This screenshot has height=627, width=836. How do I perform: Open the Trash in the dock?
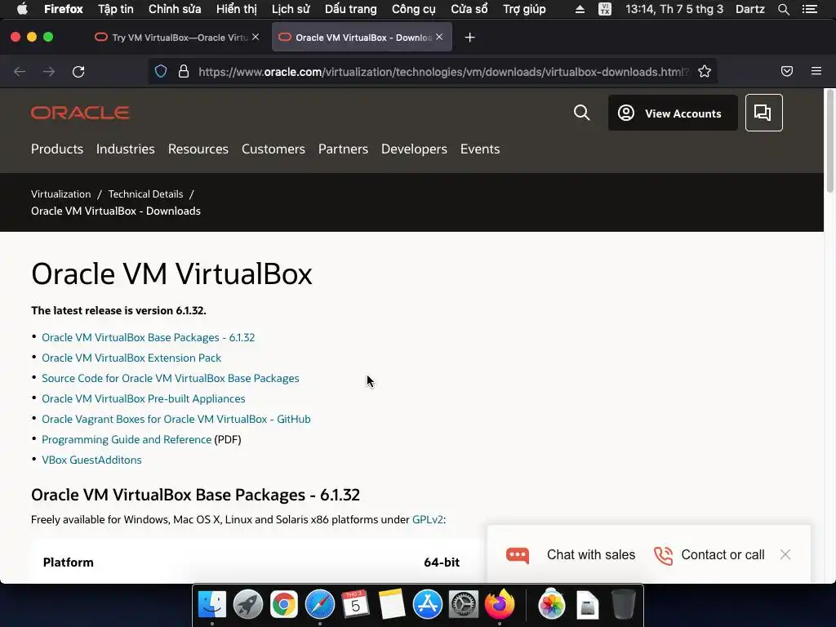click(x=623, y=605)
